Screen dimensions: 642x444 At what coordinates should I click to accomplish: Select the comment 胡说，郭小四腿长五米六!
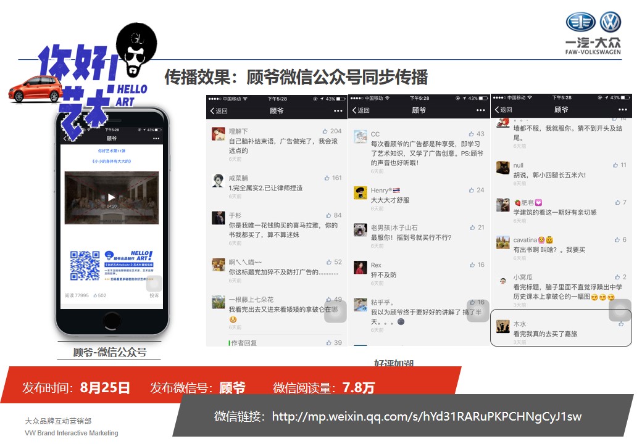pos(549,175)
